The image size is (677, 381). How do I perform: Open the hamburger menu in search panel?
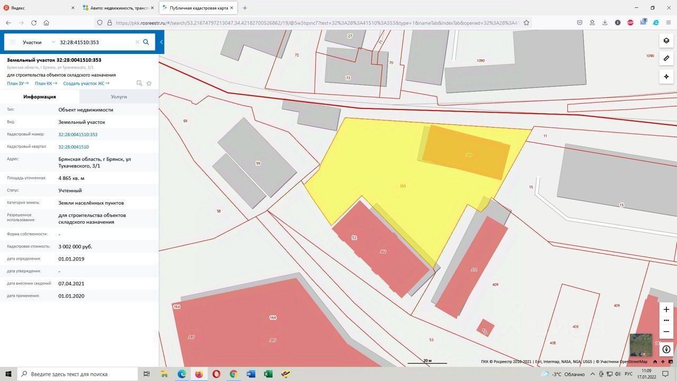(13, 42)
